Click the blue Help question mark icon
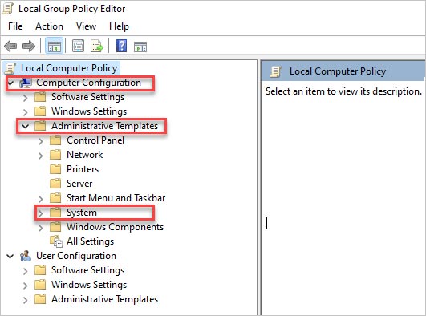This screenshot has height=316, width=426. click(121, 46)
